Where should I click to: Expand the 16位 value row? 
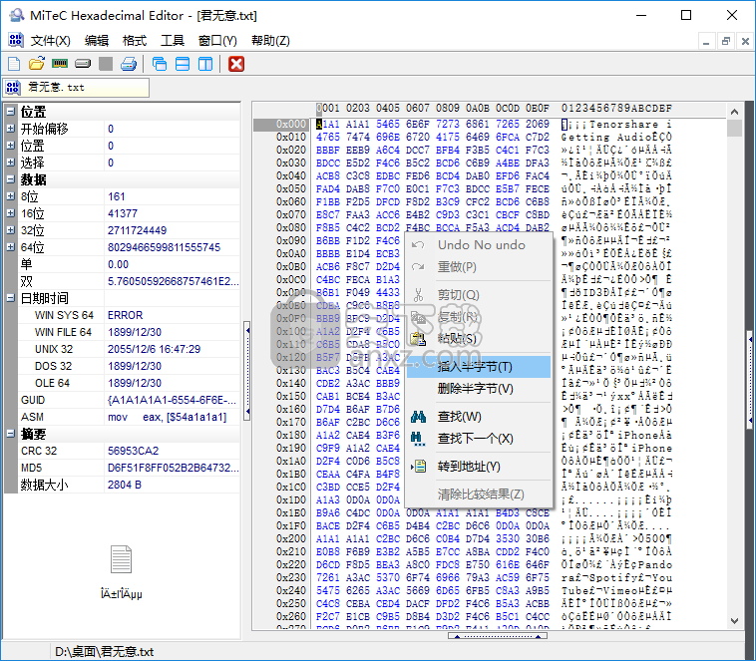[11, 213]
